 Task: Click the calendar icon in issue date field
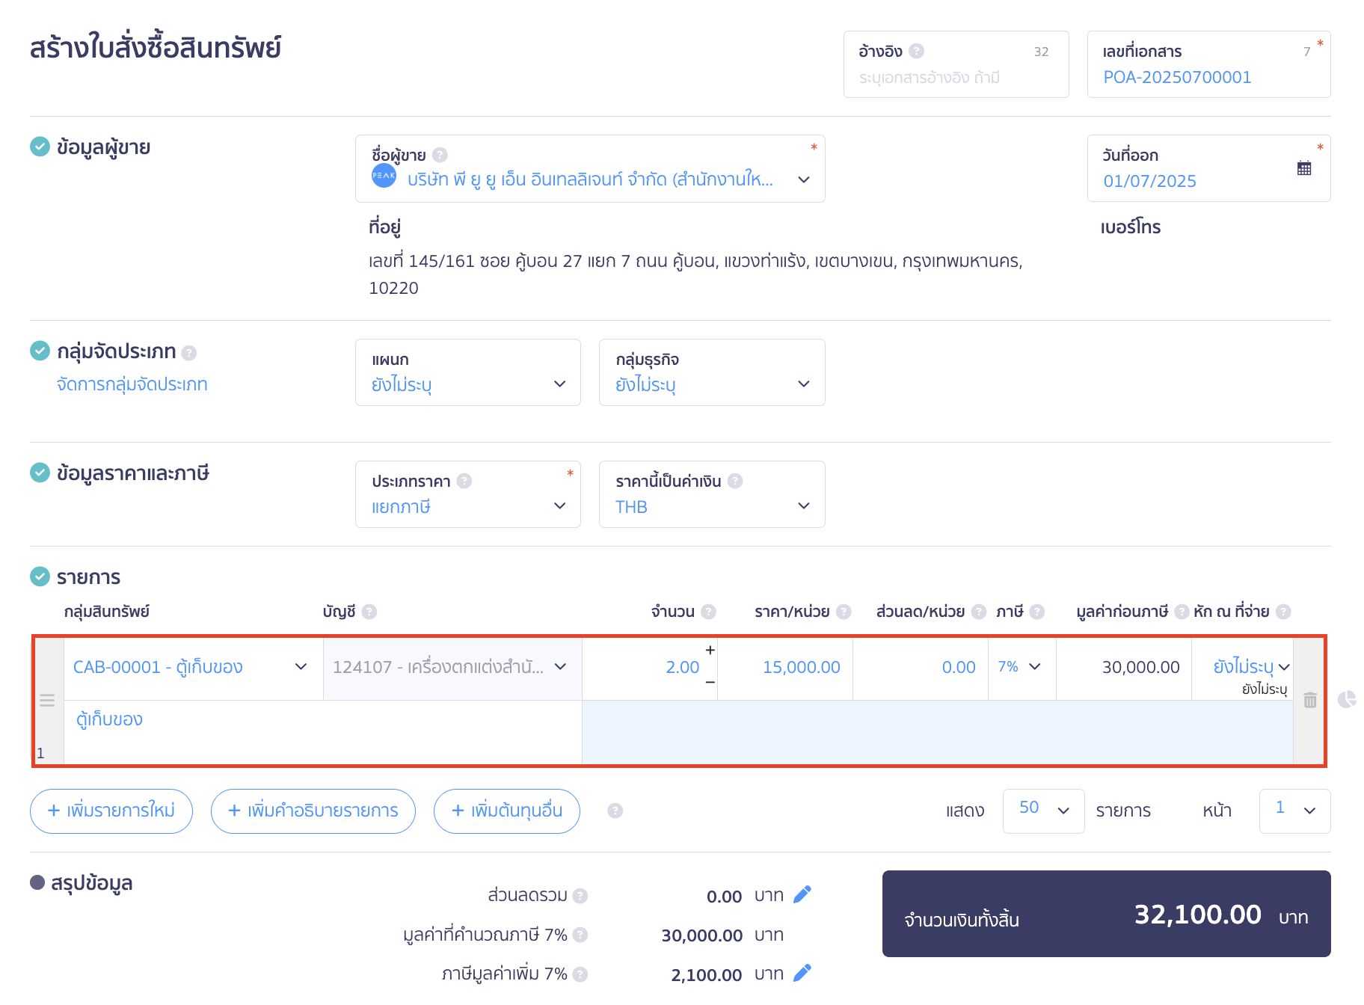[1303, 168]
